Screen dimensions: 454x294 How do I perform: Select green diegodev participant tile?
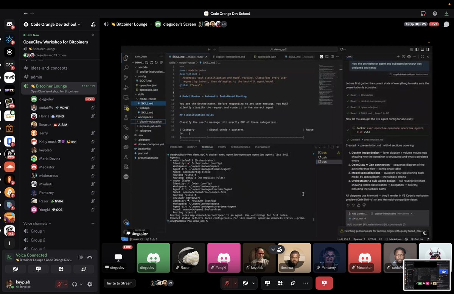153,258
